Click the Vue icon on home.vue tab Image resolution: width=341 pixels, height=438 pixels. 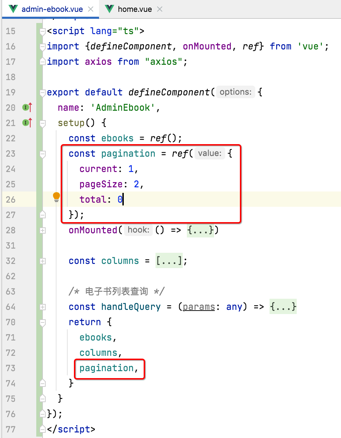(109, 9)
